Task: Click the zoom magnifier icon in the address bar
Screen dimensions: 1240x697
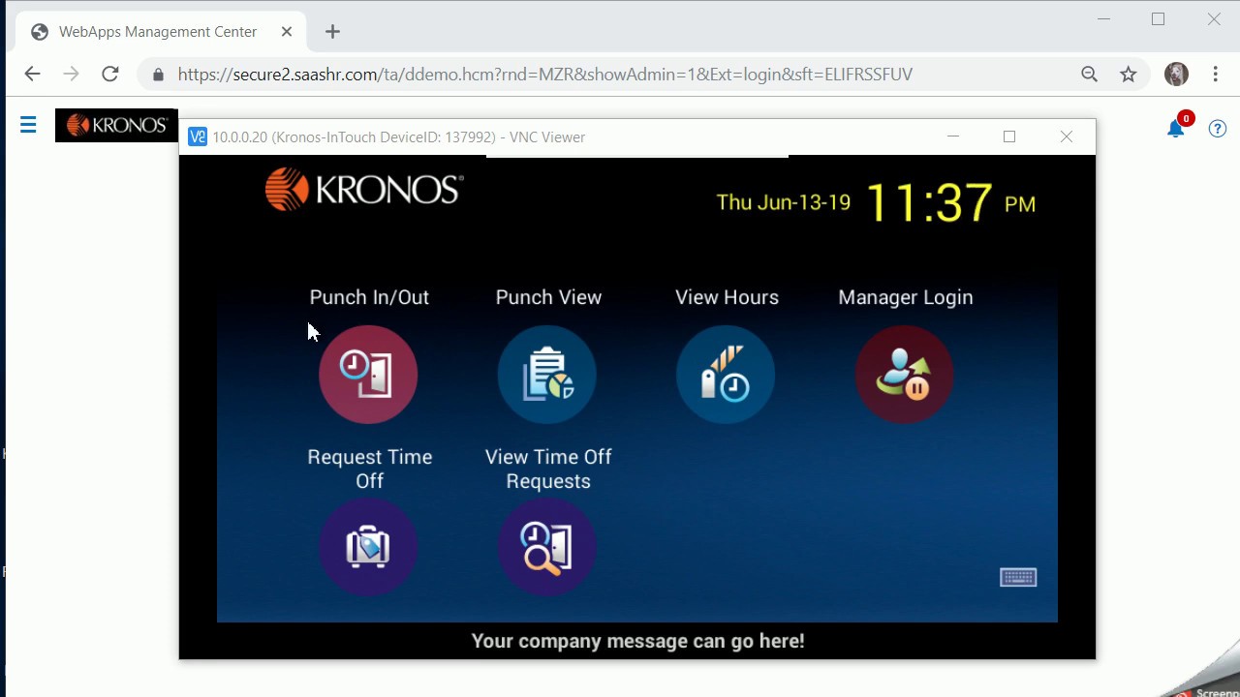Action: click(x=1090, y=74)
